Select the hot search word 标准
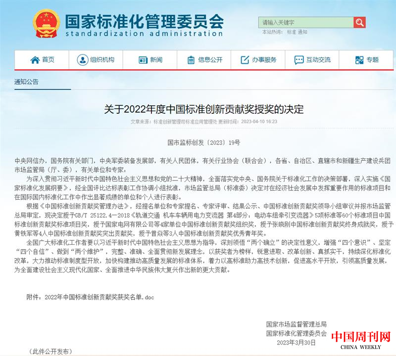The width and height of the screenshot is (396, 356). click(292, 32)
